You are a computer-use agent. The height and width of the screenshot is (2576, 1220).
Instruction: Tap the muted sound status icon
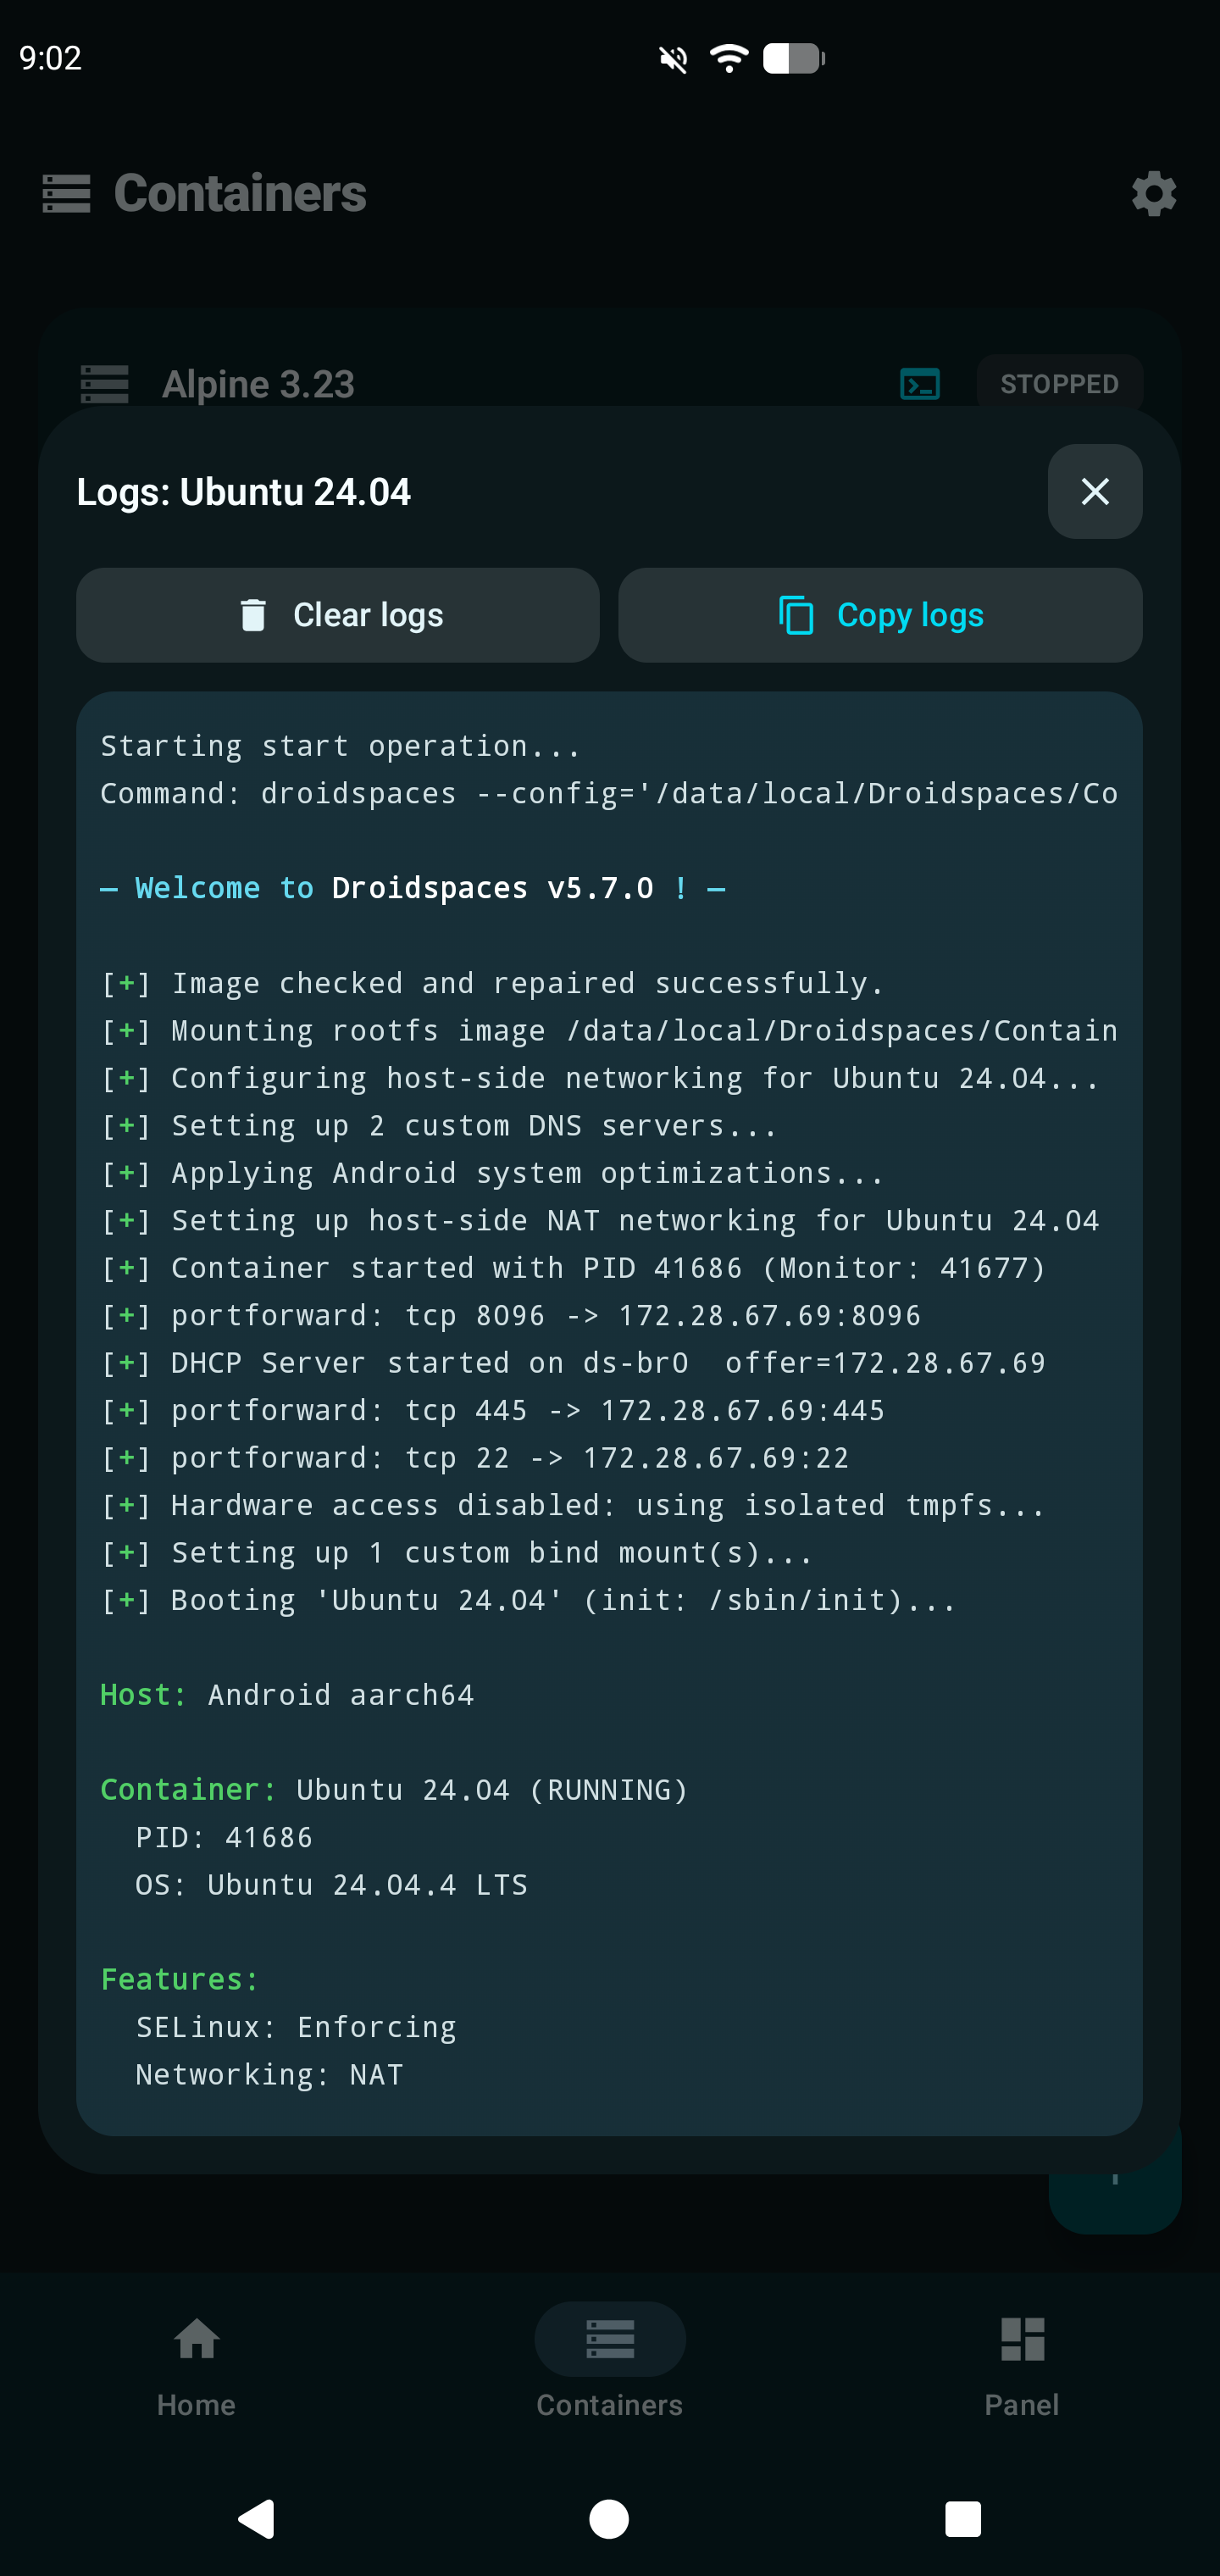coord(674,59)
